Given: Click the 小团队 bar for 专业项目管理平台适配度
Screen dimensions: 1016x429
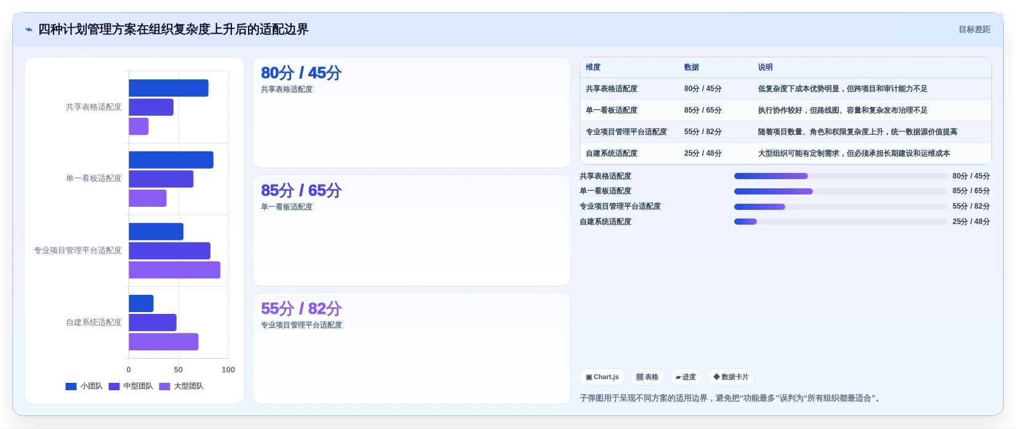Looking at the screenshot, I should click(x=156, y=231).
